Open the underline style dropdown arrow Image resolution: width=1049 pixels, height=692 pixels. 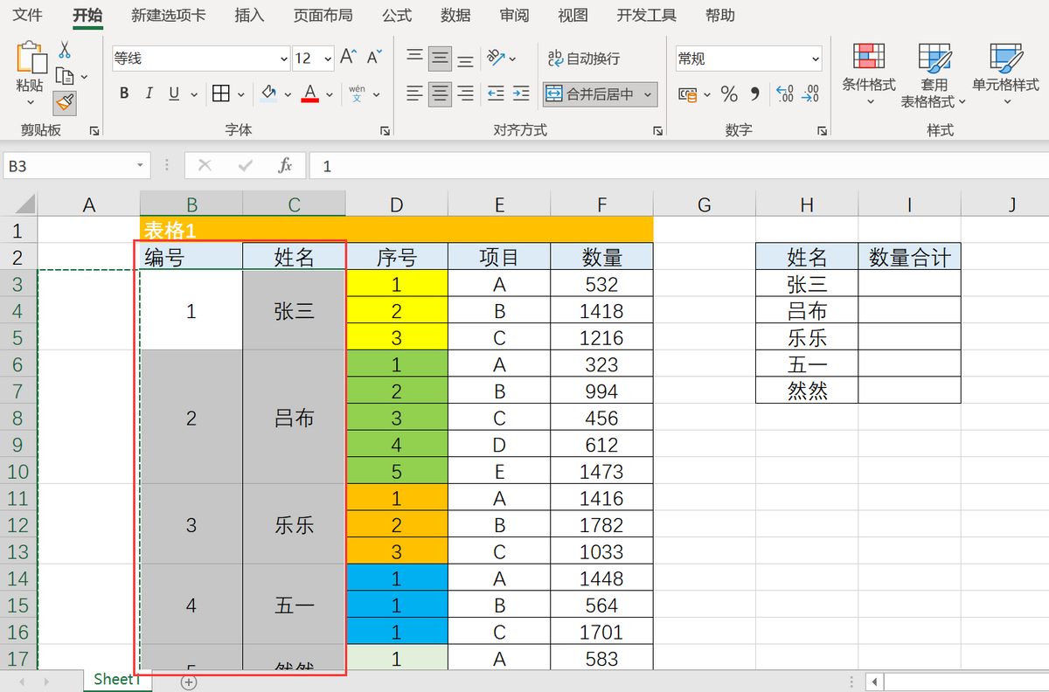click(192, 94)
